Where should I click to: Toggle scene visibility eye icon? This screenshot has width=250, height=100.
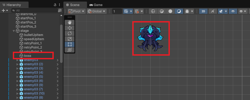pos(233,11)
